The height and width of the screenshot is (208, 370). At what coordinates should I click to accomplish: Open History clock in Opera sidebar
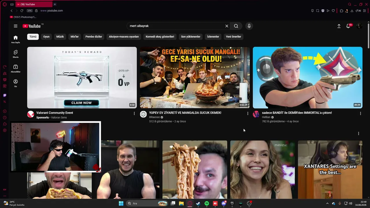pyautogui.click(x=5, y=118)
